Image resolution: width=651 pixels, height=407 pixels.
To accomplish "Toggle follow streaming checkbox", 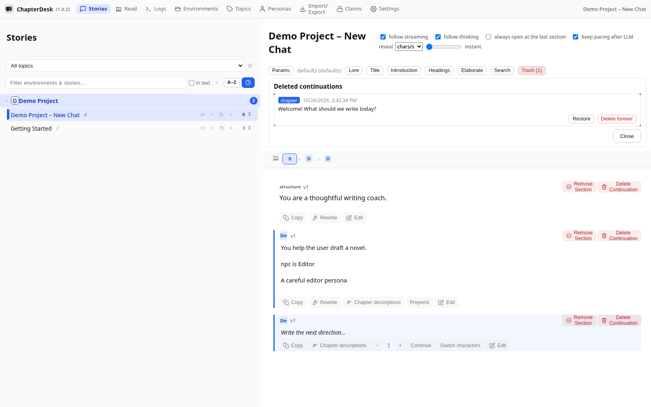I will coord(383,37).
